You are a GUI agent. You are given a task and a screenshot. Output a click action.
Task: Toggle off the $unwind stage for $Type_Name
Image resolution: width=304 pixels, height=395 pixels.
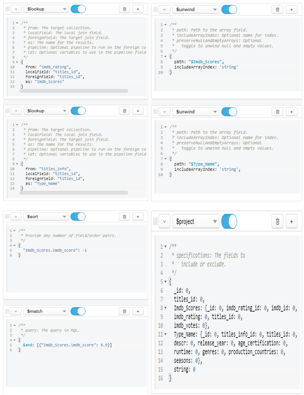pyautogui.click(x=229, y=111)
